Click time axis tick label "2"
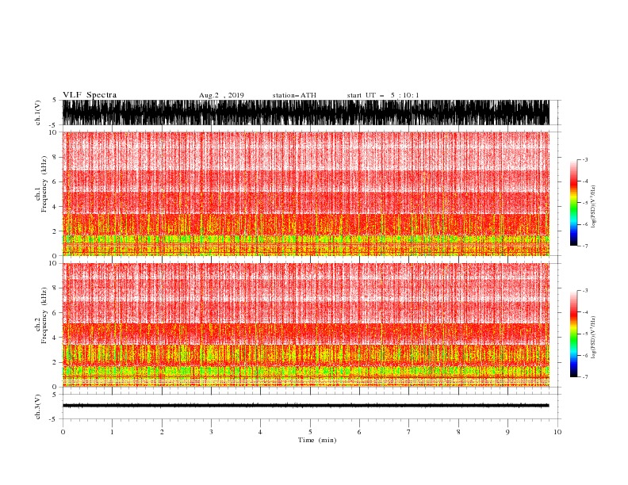Image resolution: width=628 pixels, height=485 pixels. (x=162, y=432)
